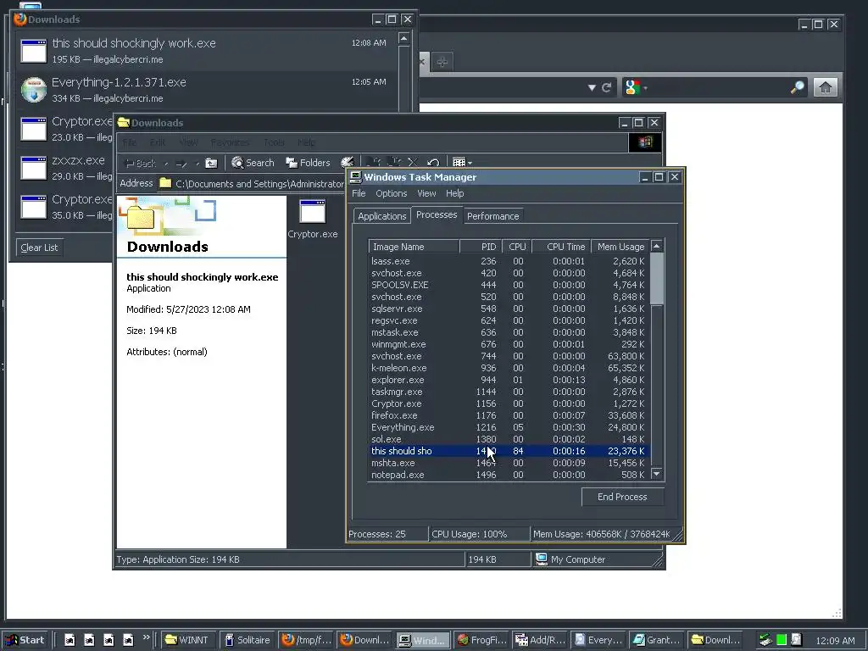Click the Solitaire taskbar button
The width and height of the screenshot is (868, 651).
(248, 640)
